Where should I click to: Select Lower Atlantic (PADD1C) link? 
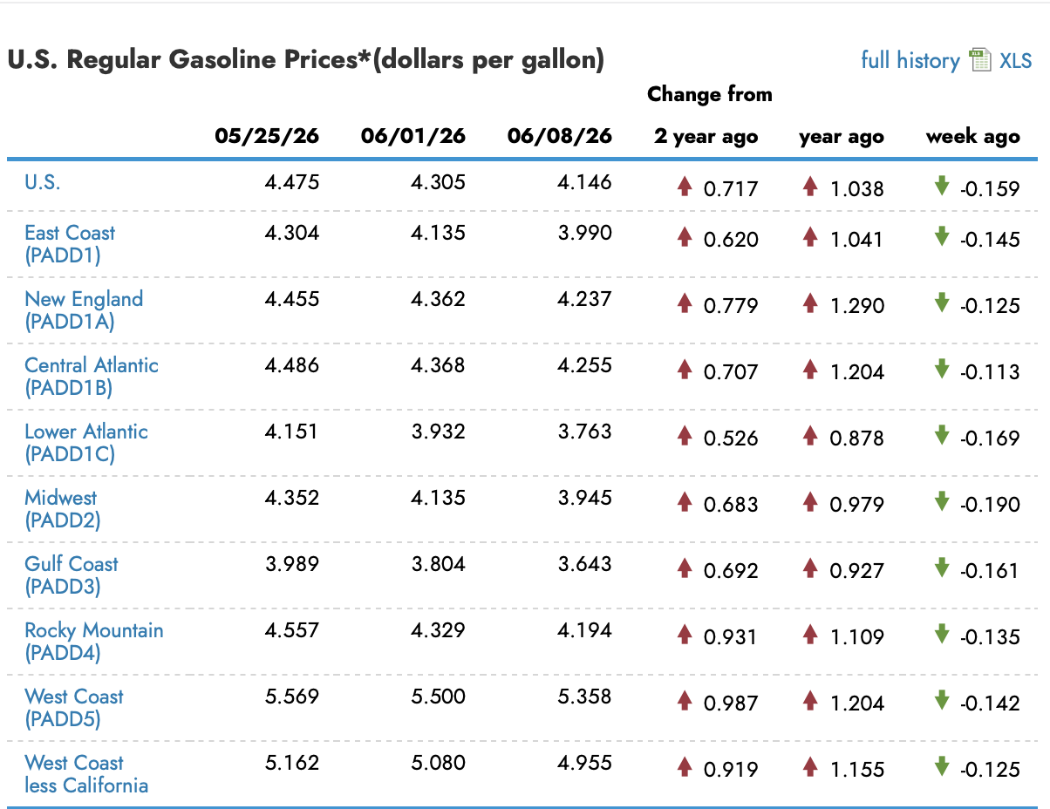click(x=86, y=443)
